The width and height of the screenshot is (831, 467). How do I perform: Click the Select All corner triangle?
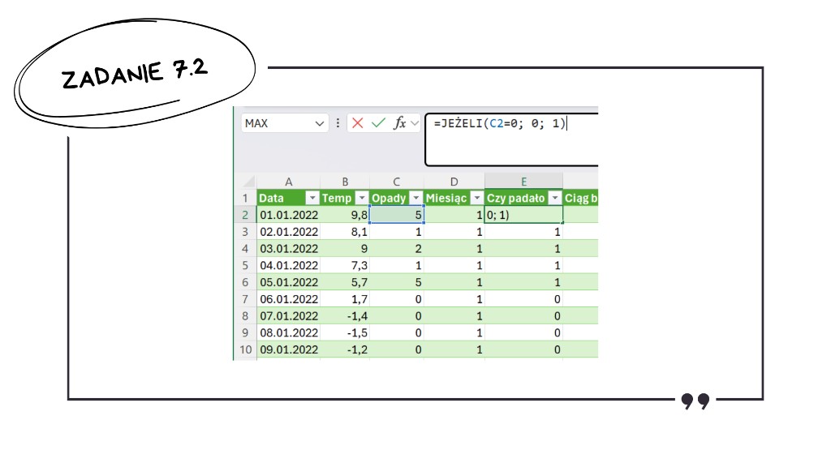(x=248, y=182)
